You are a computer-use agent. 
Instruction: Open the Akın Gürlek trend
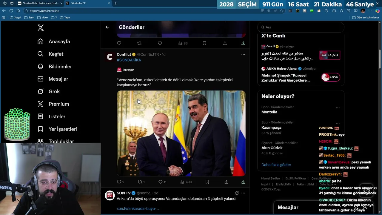pos(272,148)
